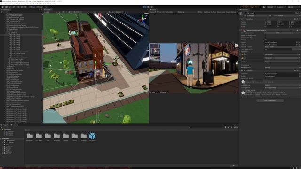Screen dimensions: 301x169
Task: Select the Rect tool in the toolbar
Action: pyautogui.click(x=18, y=7)
